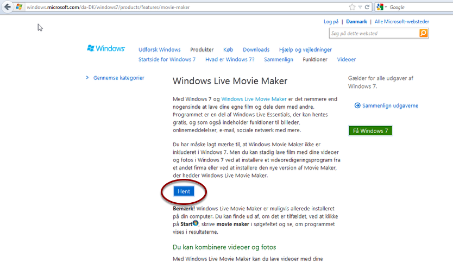This screenshot has height=262, width=453.
Task: Click the blue Hent download button
Action: tap(184, 191)
